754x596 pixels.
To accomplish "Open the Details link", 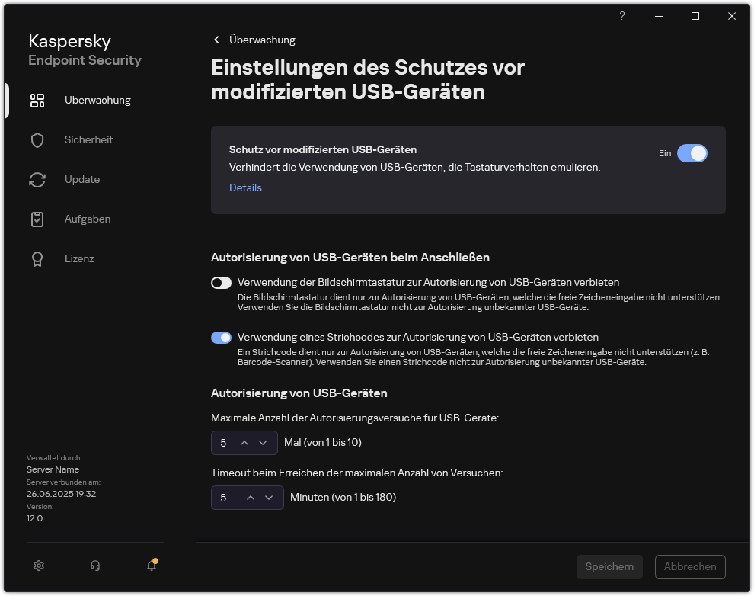I will [x=245, y=187].
